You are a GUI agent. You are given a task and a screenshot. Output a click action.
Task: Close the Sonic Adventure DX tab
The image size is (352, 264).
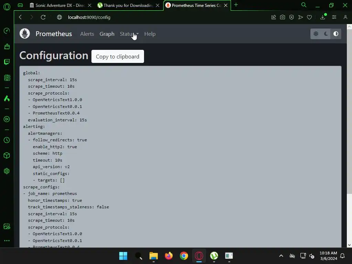pos(90,5)
